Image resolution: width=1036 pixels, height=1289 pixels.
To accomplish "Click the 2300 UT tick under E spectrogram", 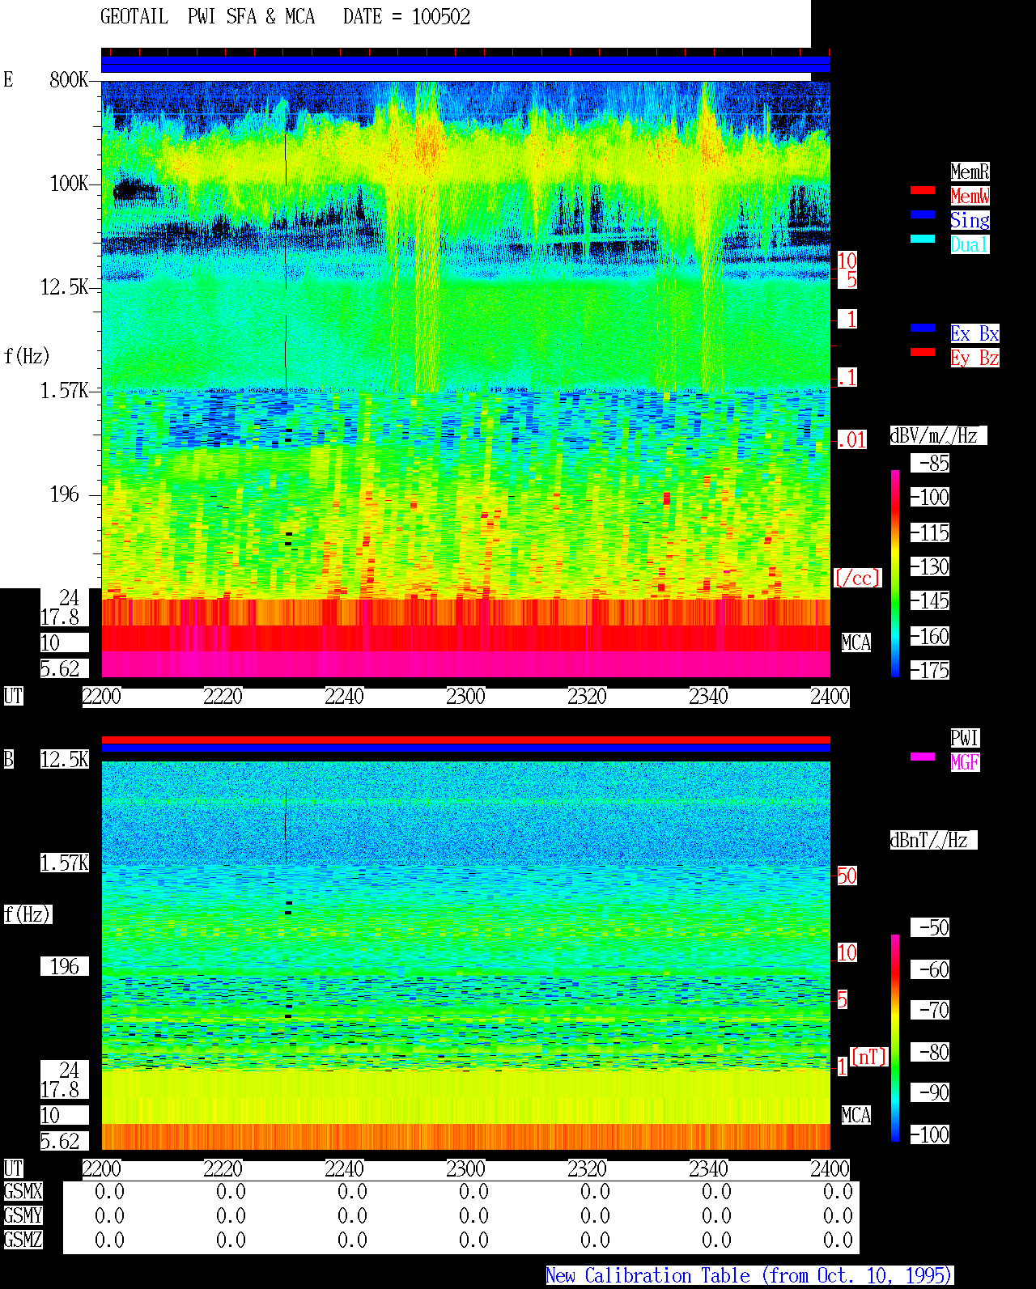I will pyautogui.click(x=465, y=697).
